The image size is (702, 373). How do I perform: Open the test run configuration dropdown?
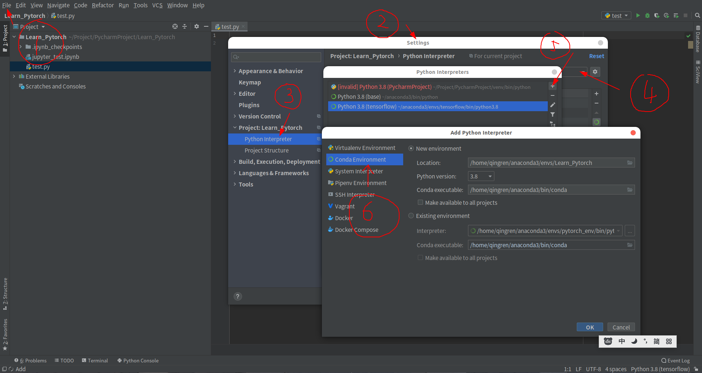[616, 16]
